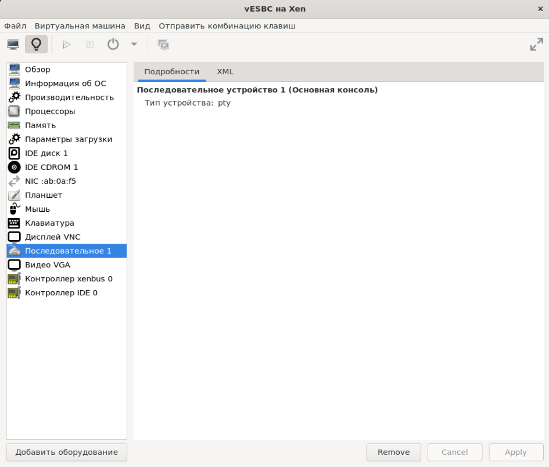The height and width of the screenshot is (467, 549).
Task: Open the Файл menu
Action: coord(15,26)
